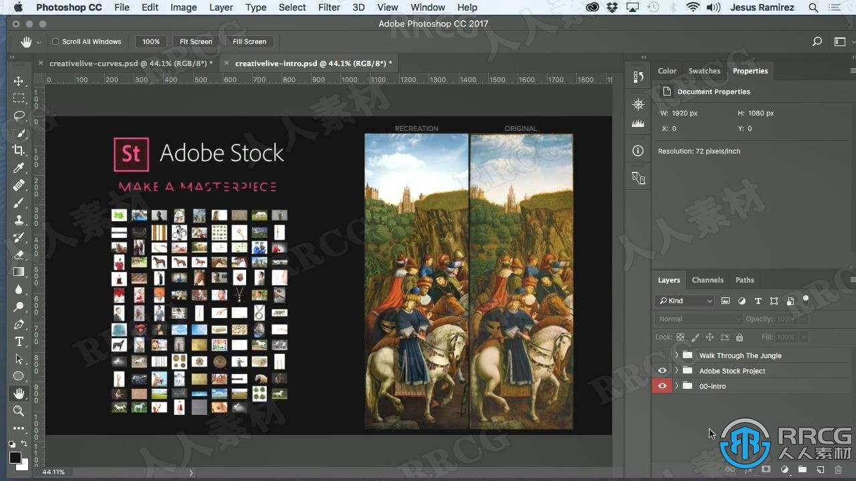
Task: Switch to the Paths tab
Action: [744, 280]
